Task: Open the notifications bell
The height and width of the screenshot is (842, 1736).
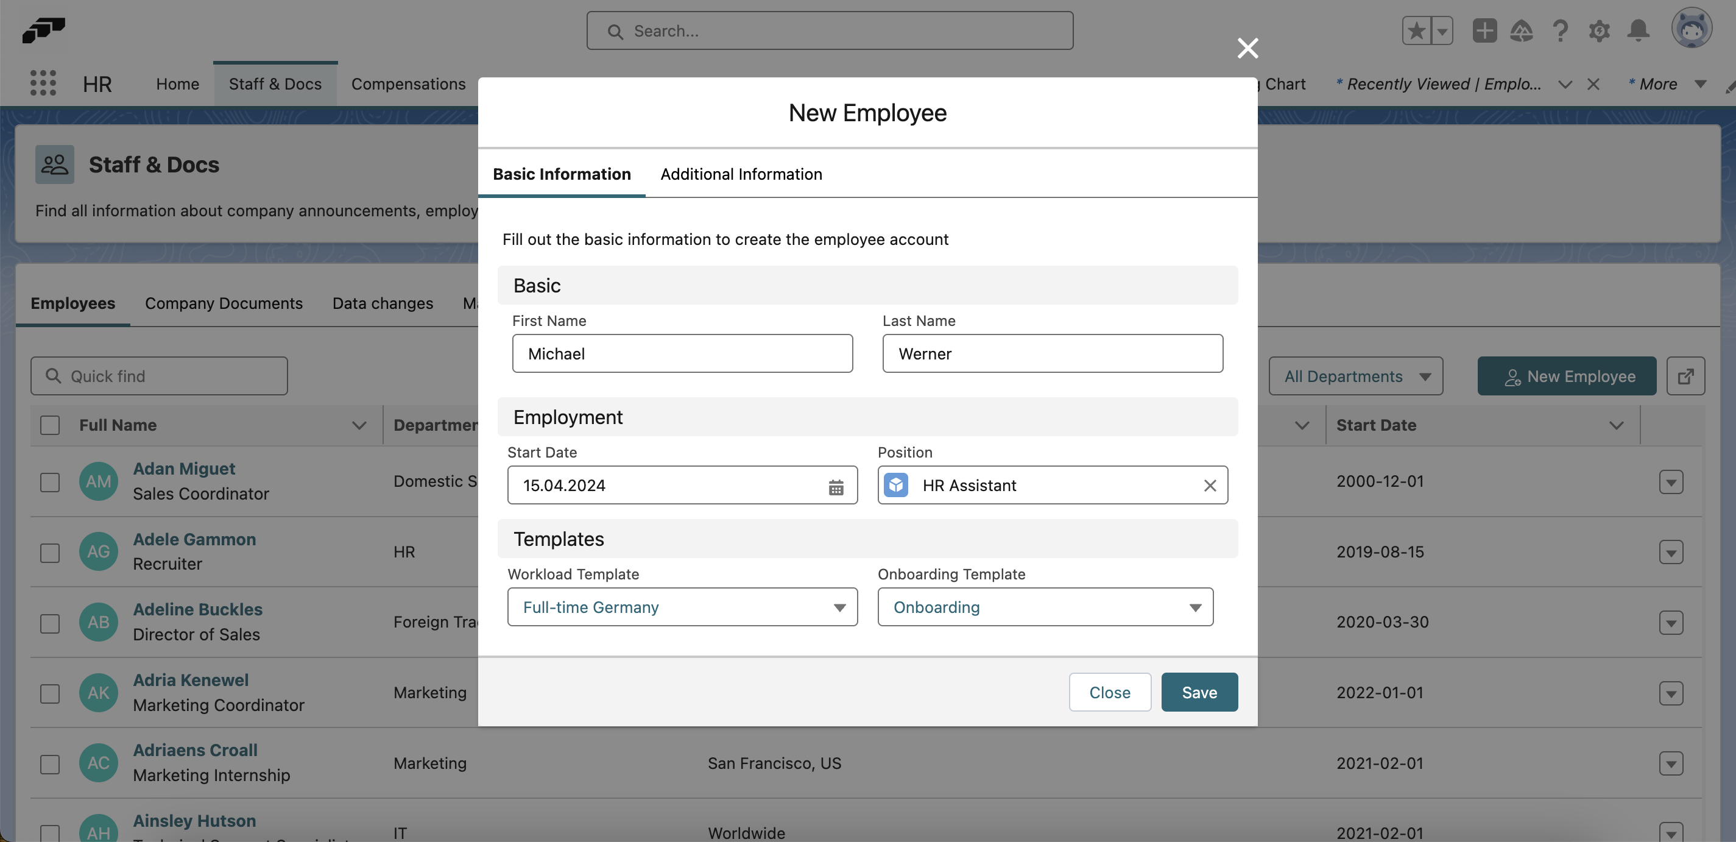Action: click(x=1639, y=30)
